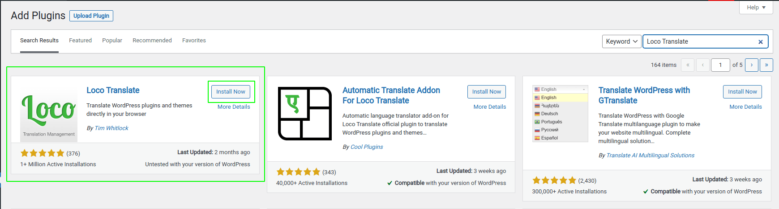Screen dimensions: 779x209
Task: Switch to the Popular tab
Action: coord(112,41)
